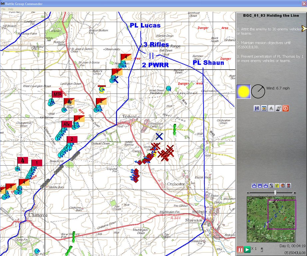Click zoom in plus button
The image size is (307, 256).
[x=294, y=193]
